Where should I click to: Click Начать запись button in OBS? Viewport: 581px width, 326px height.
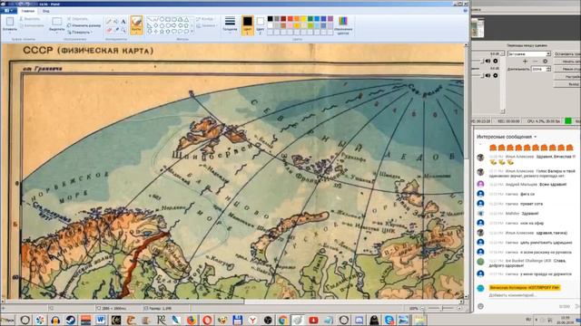pyautogui.click(x=567, y=62)
